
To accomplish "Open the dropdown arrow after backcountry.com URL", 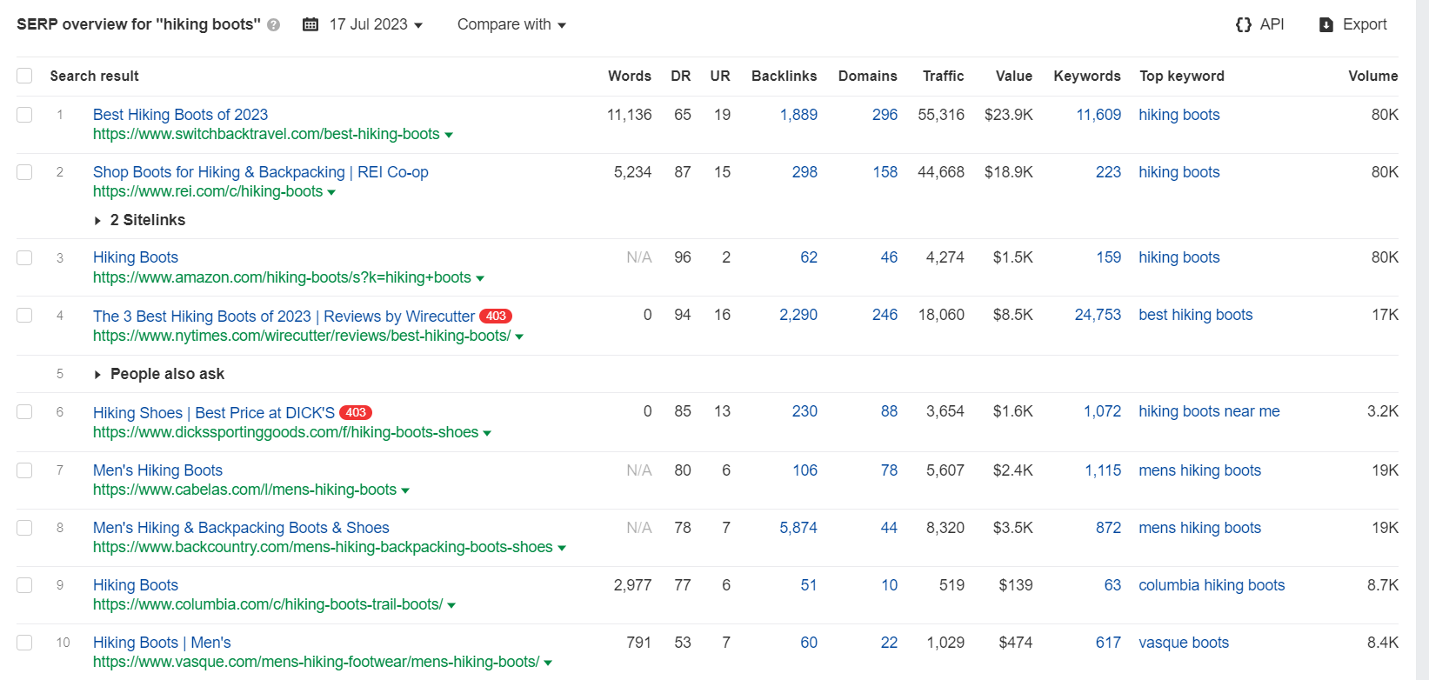I will [562, 548].
